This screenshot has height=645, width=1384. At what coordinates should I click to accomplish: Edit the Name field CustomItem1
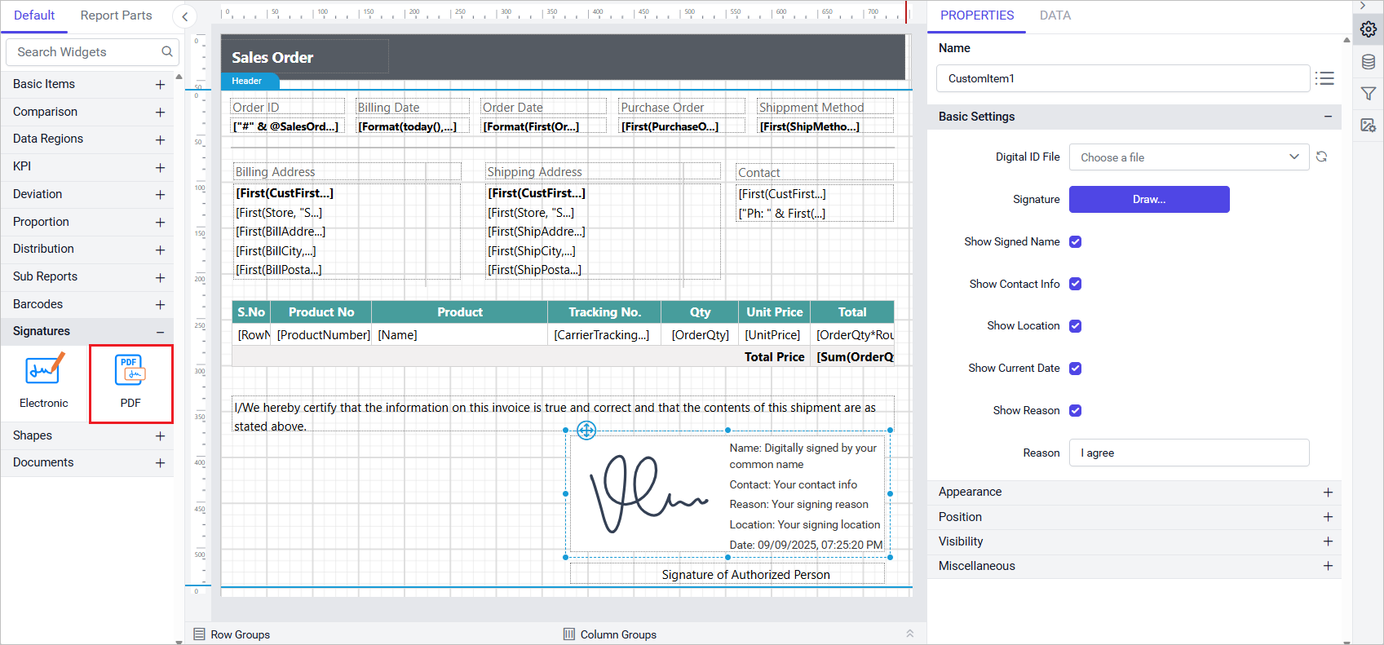1123,78
